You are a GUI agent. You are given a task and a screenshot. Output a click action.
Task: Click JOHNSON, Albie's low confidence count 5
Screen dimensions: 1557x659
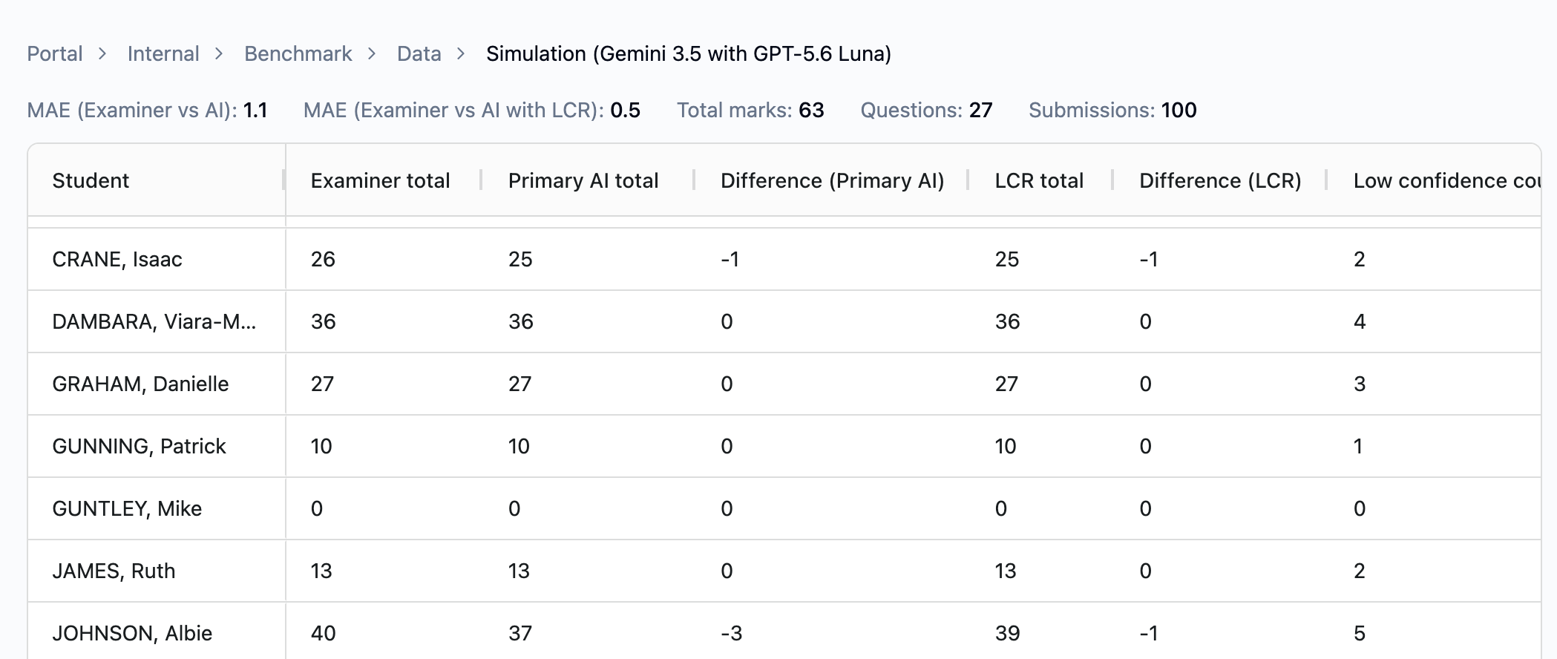tap(1360, 633)
